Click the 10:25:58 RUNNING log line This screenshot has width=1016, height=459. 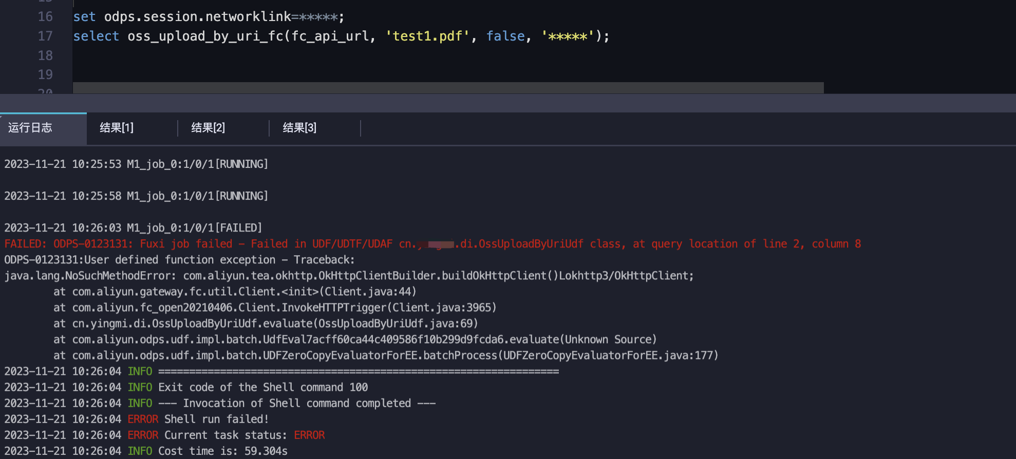point(136,196)
